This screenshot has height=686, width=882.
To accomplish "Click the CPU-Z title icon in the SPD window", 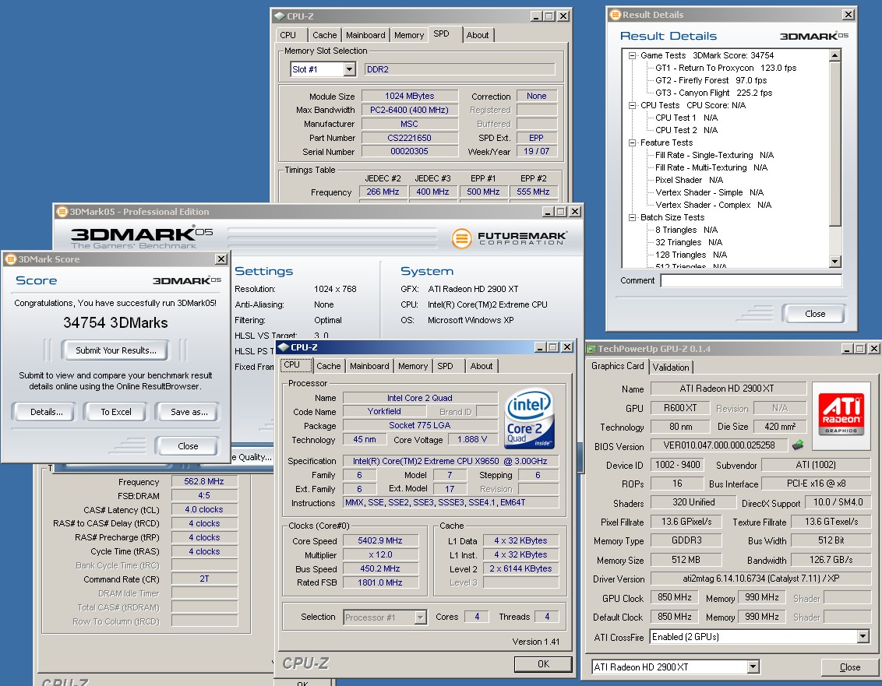I will pyautogui.click(x=280, y=16).
